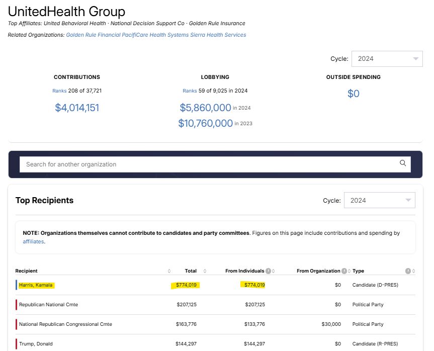This screenshot has width=434, height=351.
Task: Open Top Recipients Cycle 2024 dropdown
Action: click(380, 200)
